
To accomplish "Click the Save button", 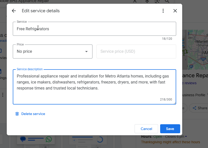I will click(x=170, y=129).
